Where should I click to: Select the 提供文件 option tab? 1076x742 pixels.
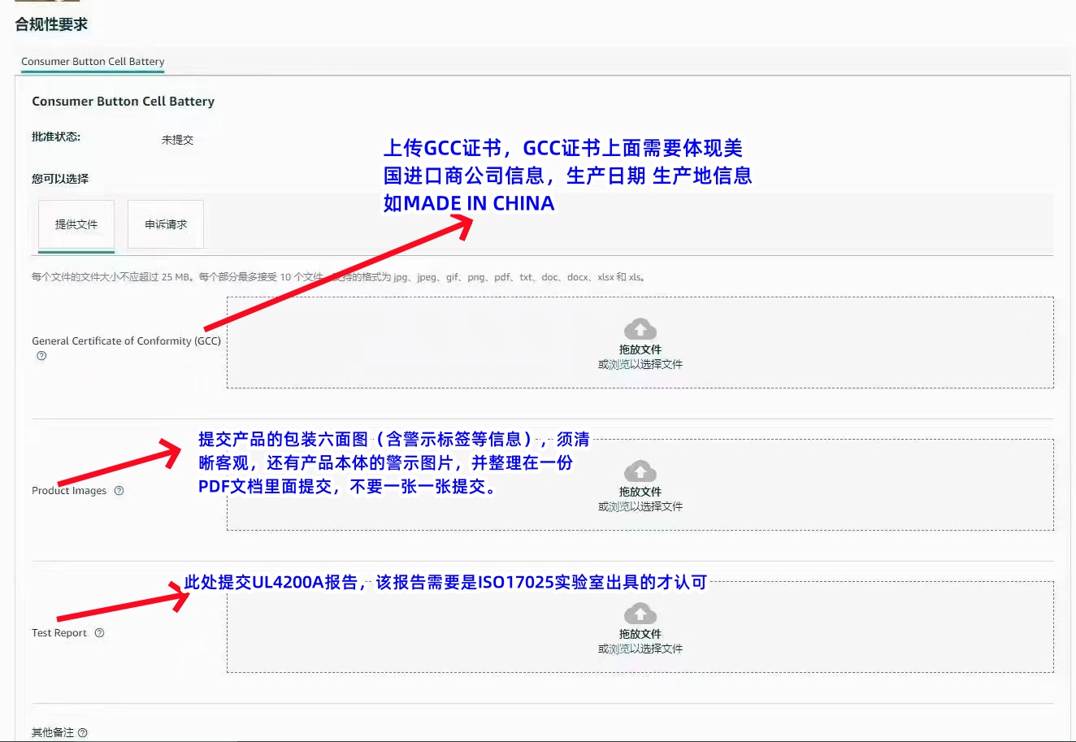click(76, 224)
